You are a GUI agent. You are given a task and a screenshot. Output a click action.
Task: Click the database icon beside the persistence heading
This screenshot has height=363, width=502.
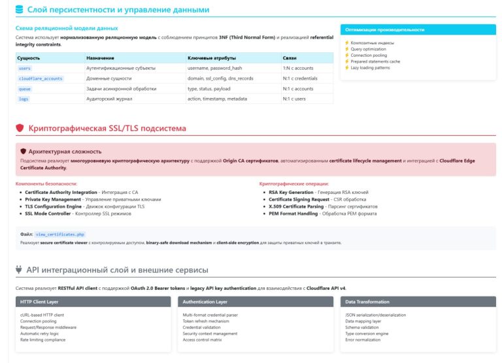pos(20,10)
